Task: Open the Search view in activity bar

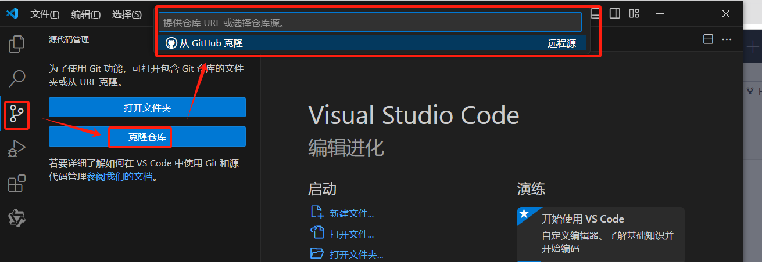Action: pyautogui.click(x=17, y=78)
